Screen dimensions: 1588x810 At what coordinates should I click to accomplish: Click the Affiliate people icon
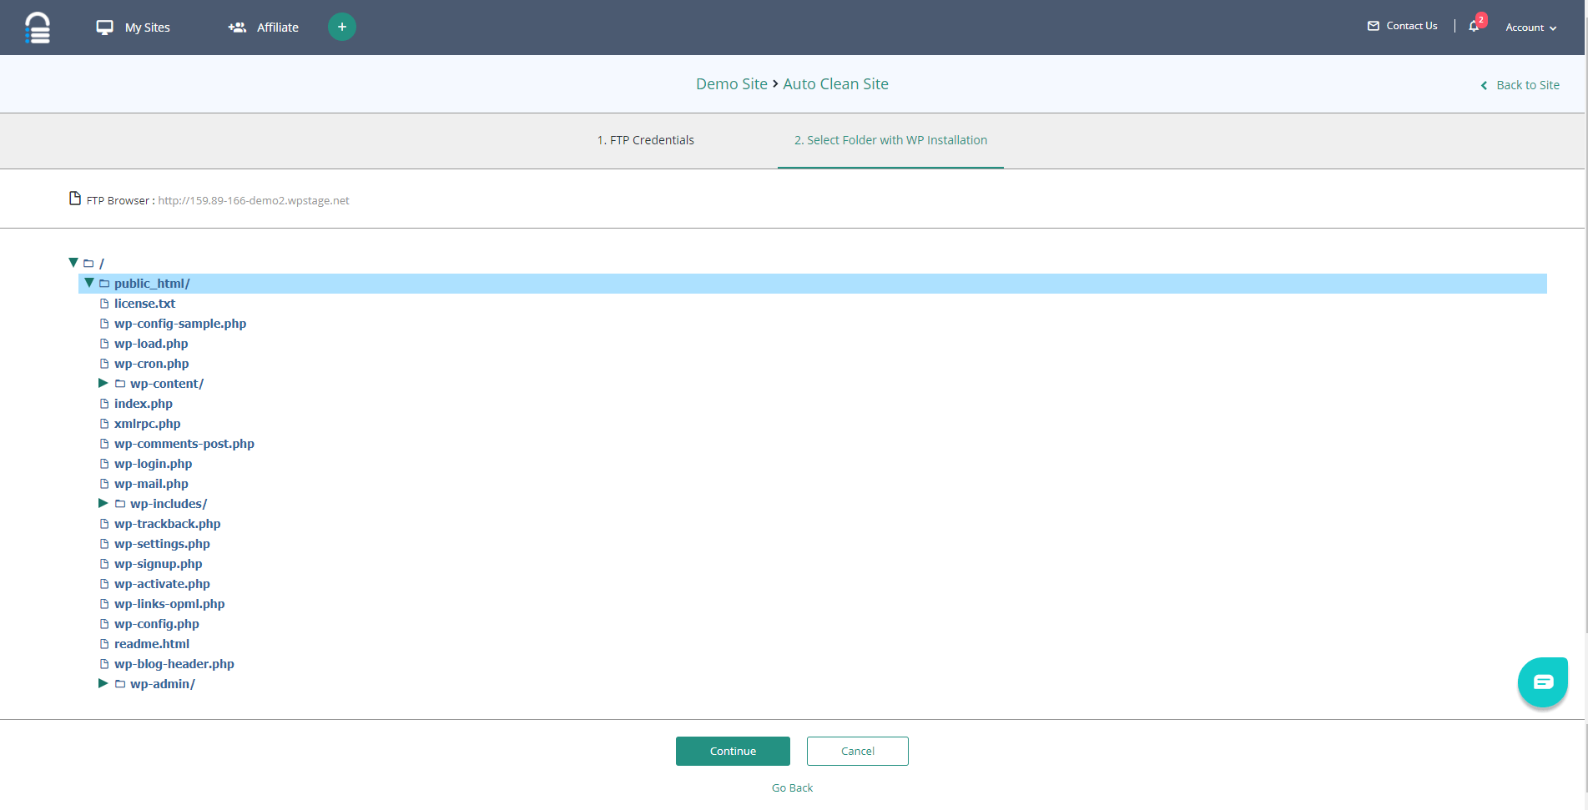(x=237, y=28)
